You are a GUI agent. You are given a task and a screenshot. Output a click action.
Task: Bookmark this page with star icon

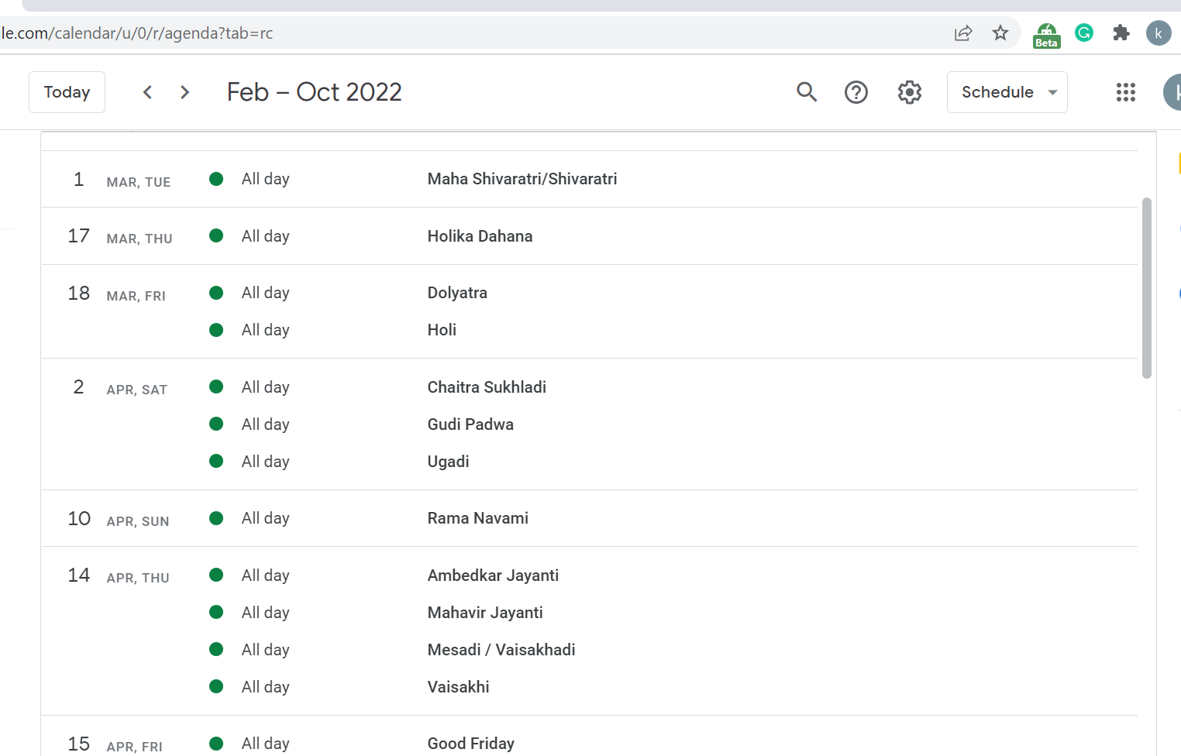[1000, 33]
